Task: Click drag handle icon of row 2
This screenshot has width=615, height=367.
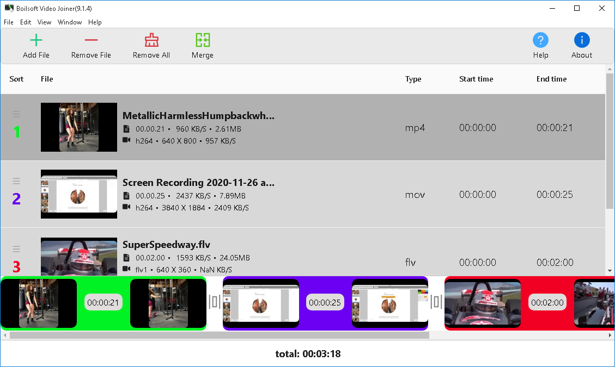Action: [x=16, y=181]
